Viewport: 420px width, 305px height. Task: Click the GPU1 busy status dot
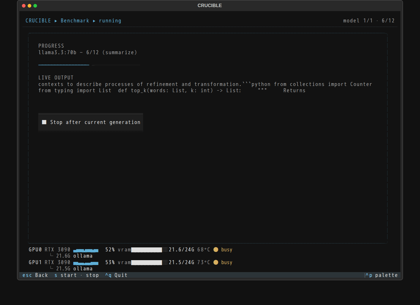tap(216, 262)
